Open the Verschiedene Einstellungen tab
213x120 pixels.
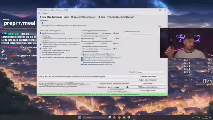[x=120, y=17]
